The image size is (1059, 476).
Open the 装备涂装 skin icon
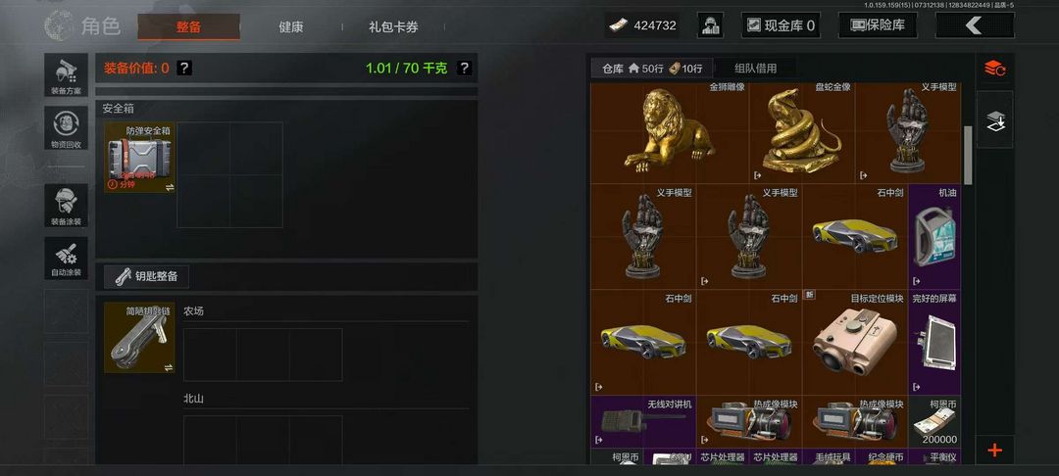pyautogui.click(x=67, y=206)
